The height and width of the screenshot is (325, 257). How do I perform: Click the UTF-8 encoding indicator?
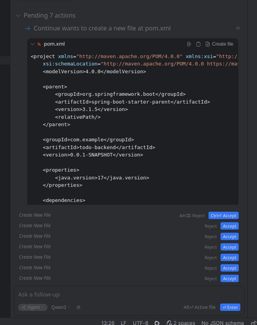140,323
